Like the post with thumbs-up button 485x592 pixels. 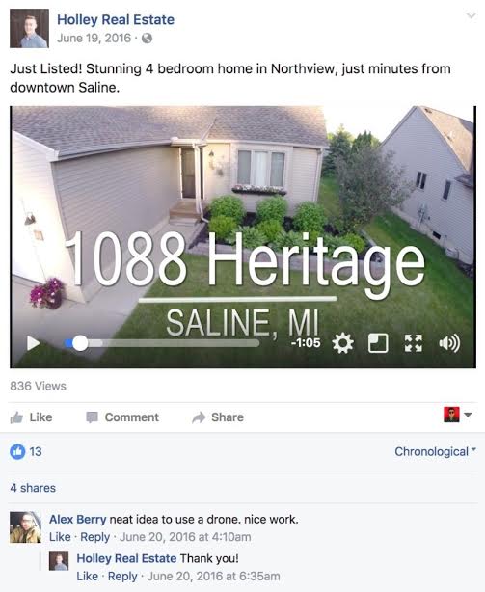pos(31,417)
